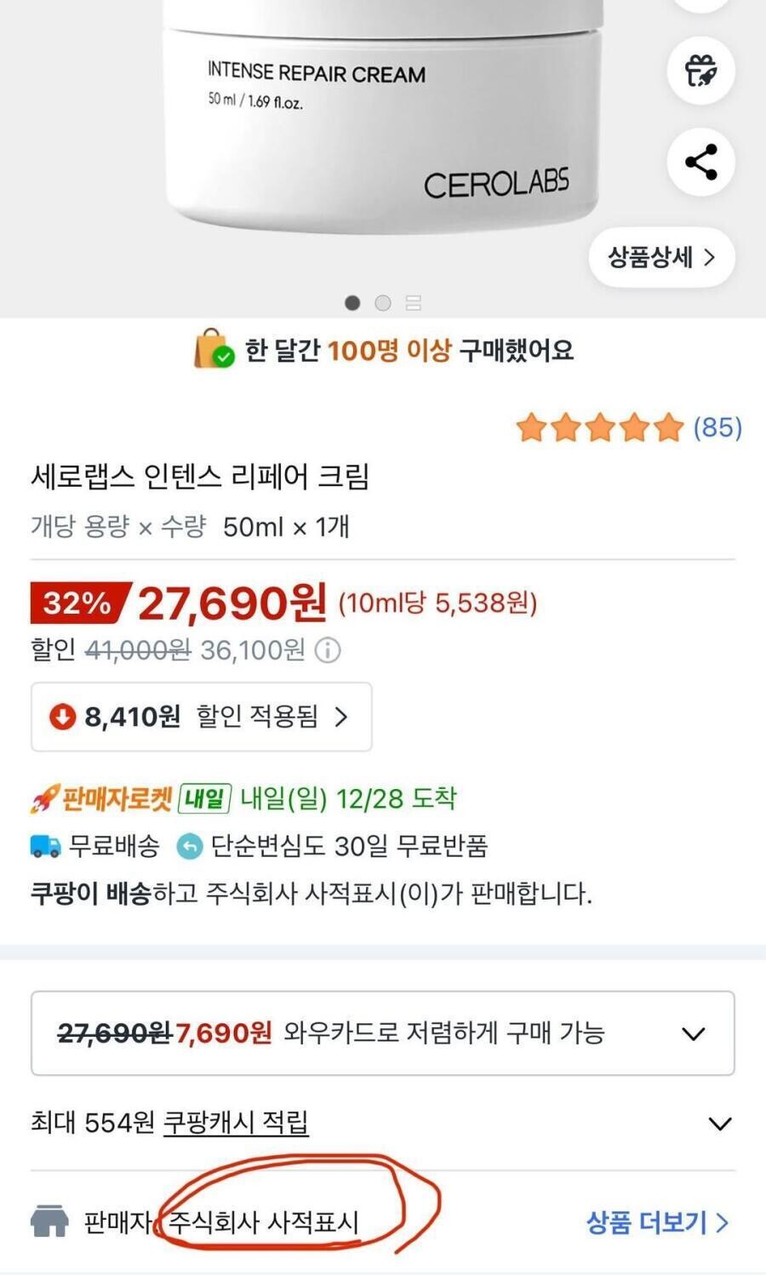This screenshot has height=1275, width=766.
Task: Open the 상품 더보기 link
Action: pos(657,1222)
